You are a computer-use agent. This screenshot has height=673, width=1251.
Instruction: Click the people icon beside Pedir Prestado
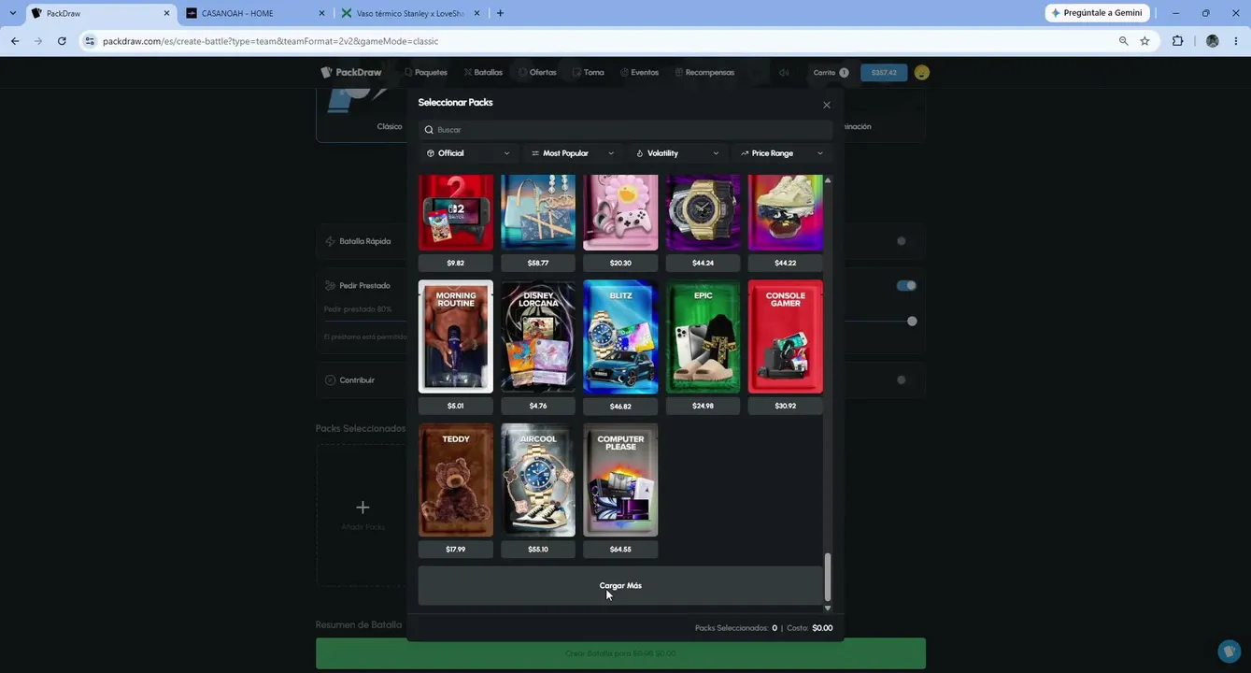(330, 286)
